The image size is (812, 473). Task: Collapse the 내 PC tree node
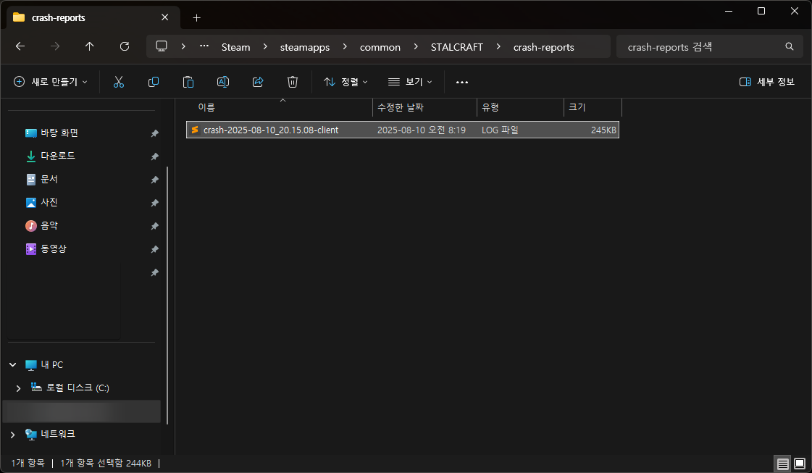point(12,365)
